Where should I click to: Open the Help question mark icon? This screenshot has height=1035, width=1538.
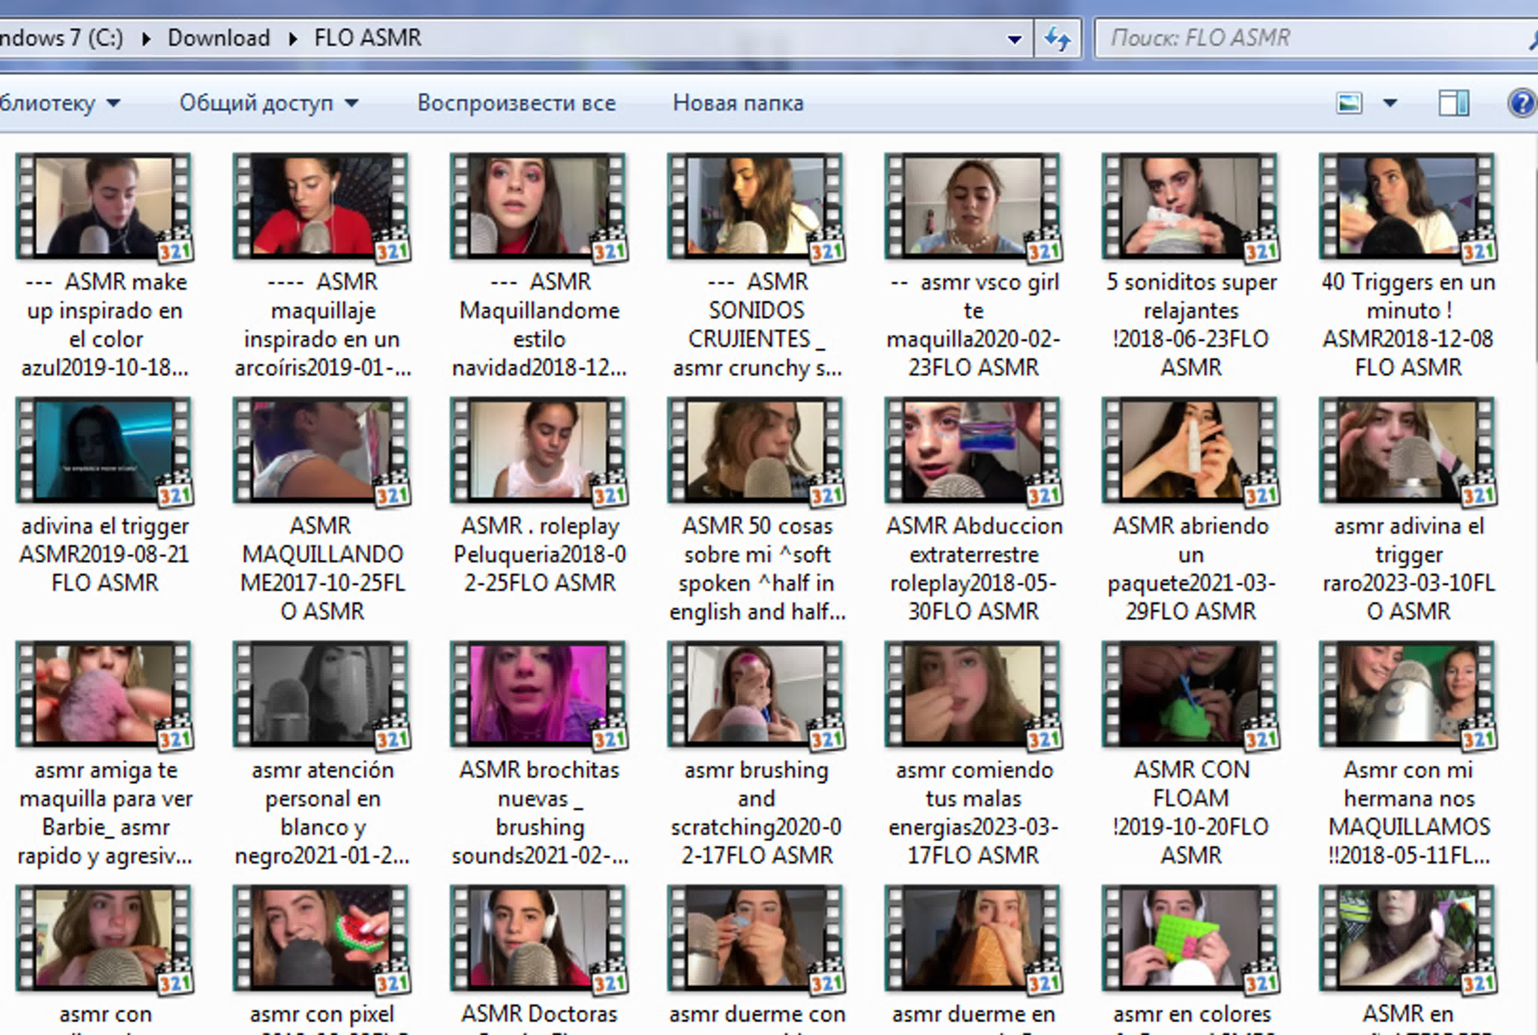(x=1521, y=104)
